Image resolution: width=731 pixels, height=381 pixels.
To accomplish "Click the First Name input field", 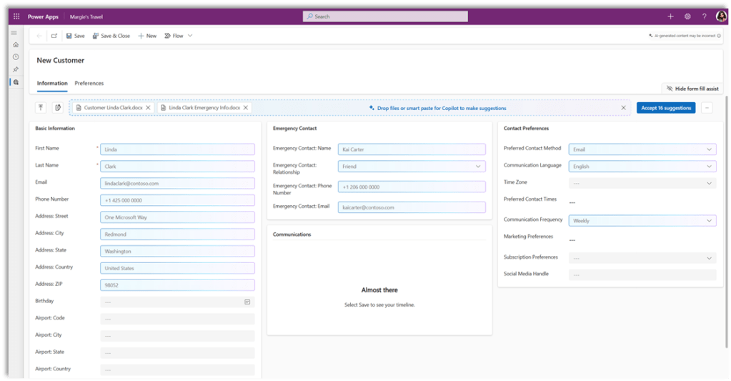I will coord(177,149).
